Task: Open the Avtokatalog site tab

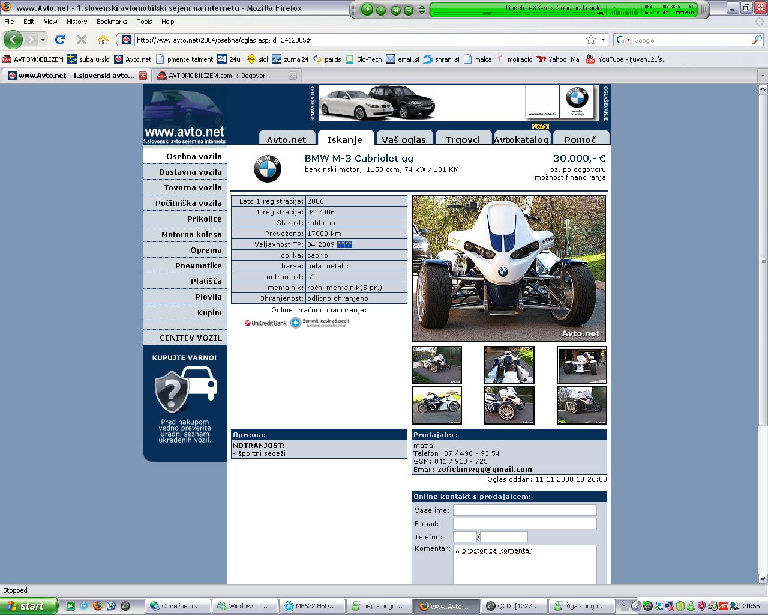Action: click(x=521, y=139)
